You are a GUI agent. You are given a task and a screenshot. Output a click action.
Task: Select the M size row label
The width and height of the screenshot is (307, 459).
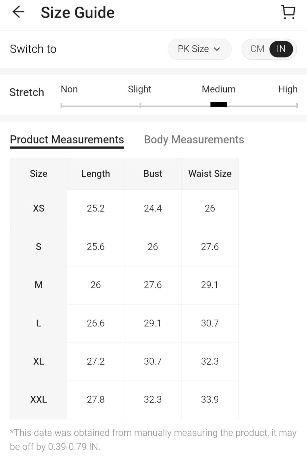[x=38, y=285]
